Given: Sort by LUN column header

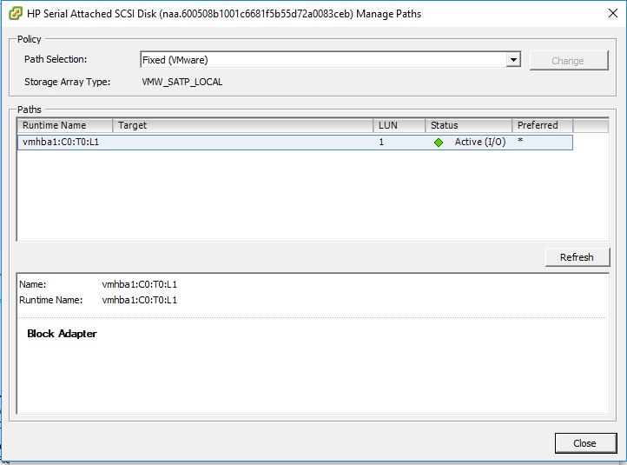Looking at the screenshot, I should tap(399, 125).
